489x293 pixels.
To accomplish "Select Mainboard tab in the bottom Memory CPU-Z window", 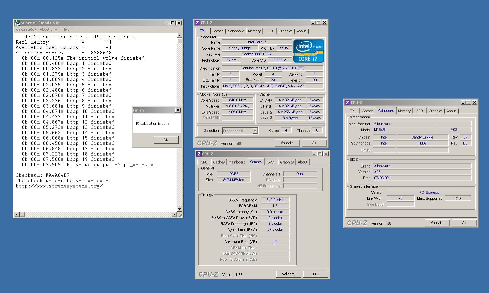I will 237,162.
